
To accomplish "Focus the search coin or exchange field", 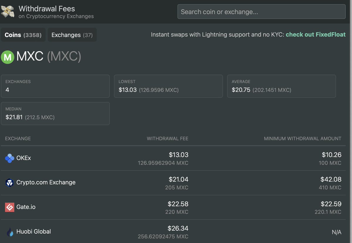I will click(x=261, y=12).
